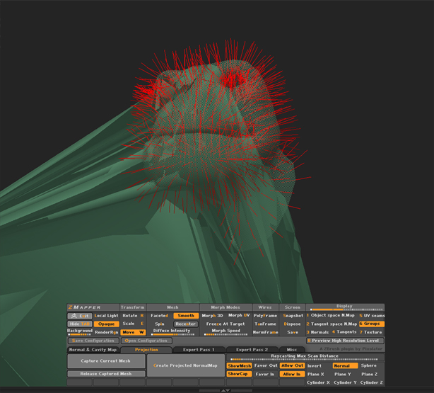Open the Expert Pass 2 tab
This screenshot has width=434, height=393.
tap(252, 350)
